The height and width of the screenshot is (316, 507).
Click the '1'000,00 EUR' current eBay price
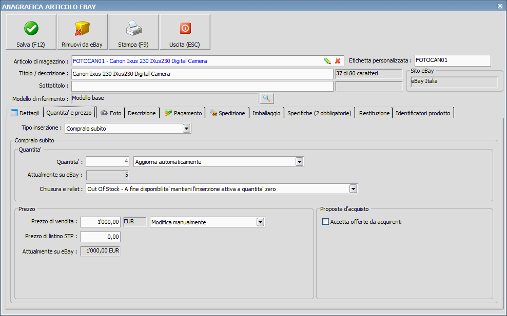tap(100, 251)
